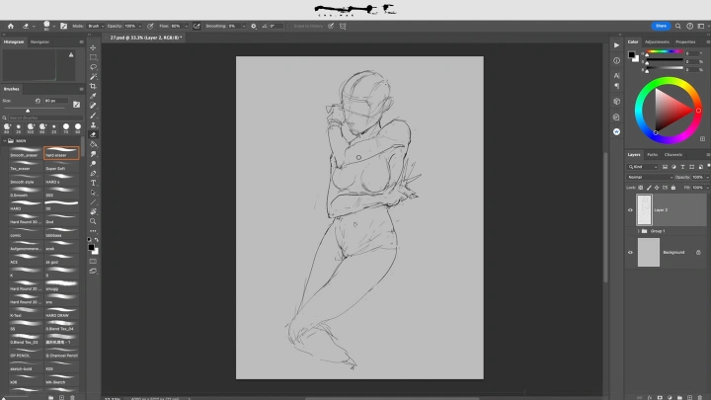Switch to the Adjustments tab
Image resolution: width=711 pixels, height=400 pixels.
[657, 41]
